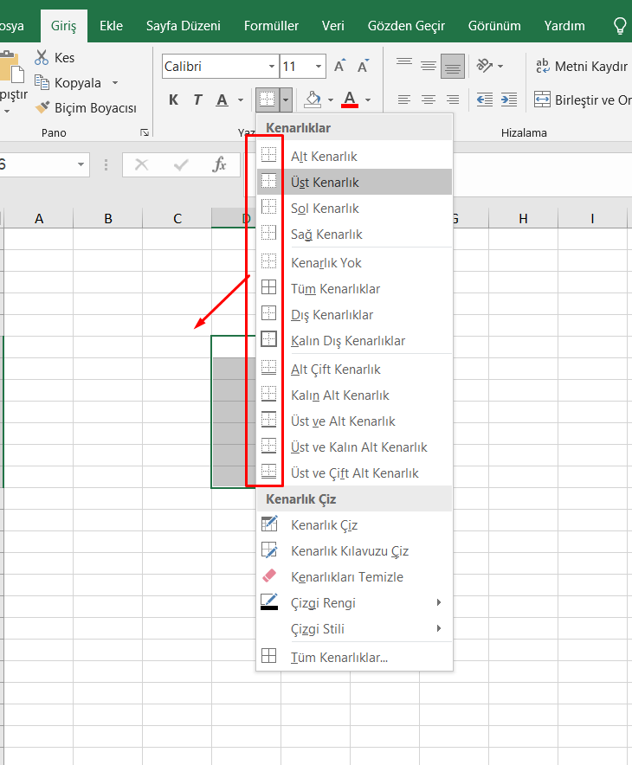Screen dimensions: 632x765
Task: Open the Veri tab
Action: (x=332, y=26)
